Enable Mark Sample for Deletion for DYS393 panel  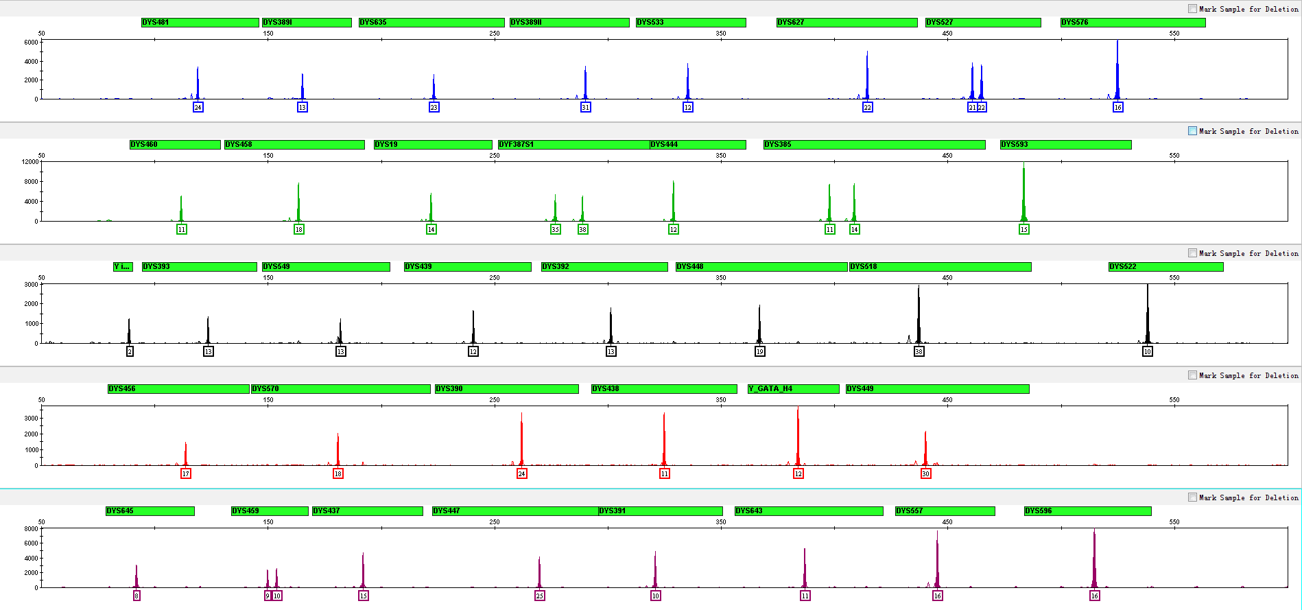point(1192,253)
